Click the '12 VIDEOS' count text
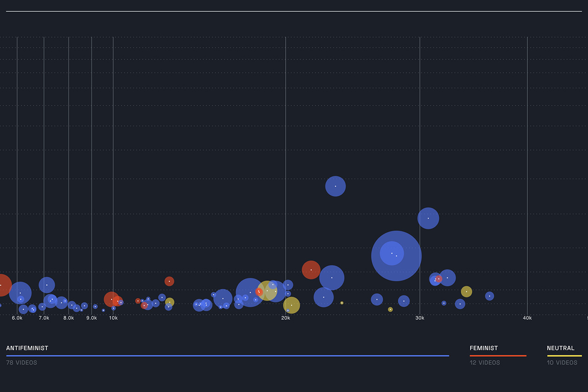The image size is (588, 392). (x=485, y=363)
